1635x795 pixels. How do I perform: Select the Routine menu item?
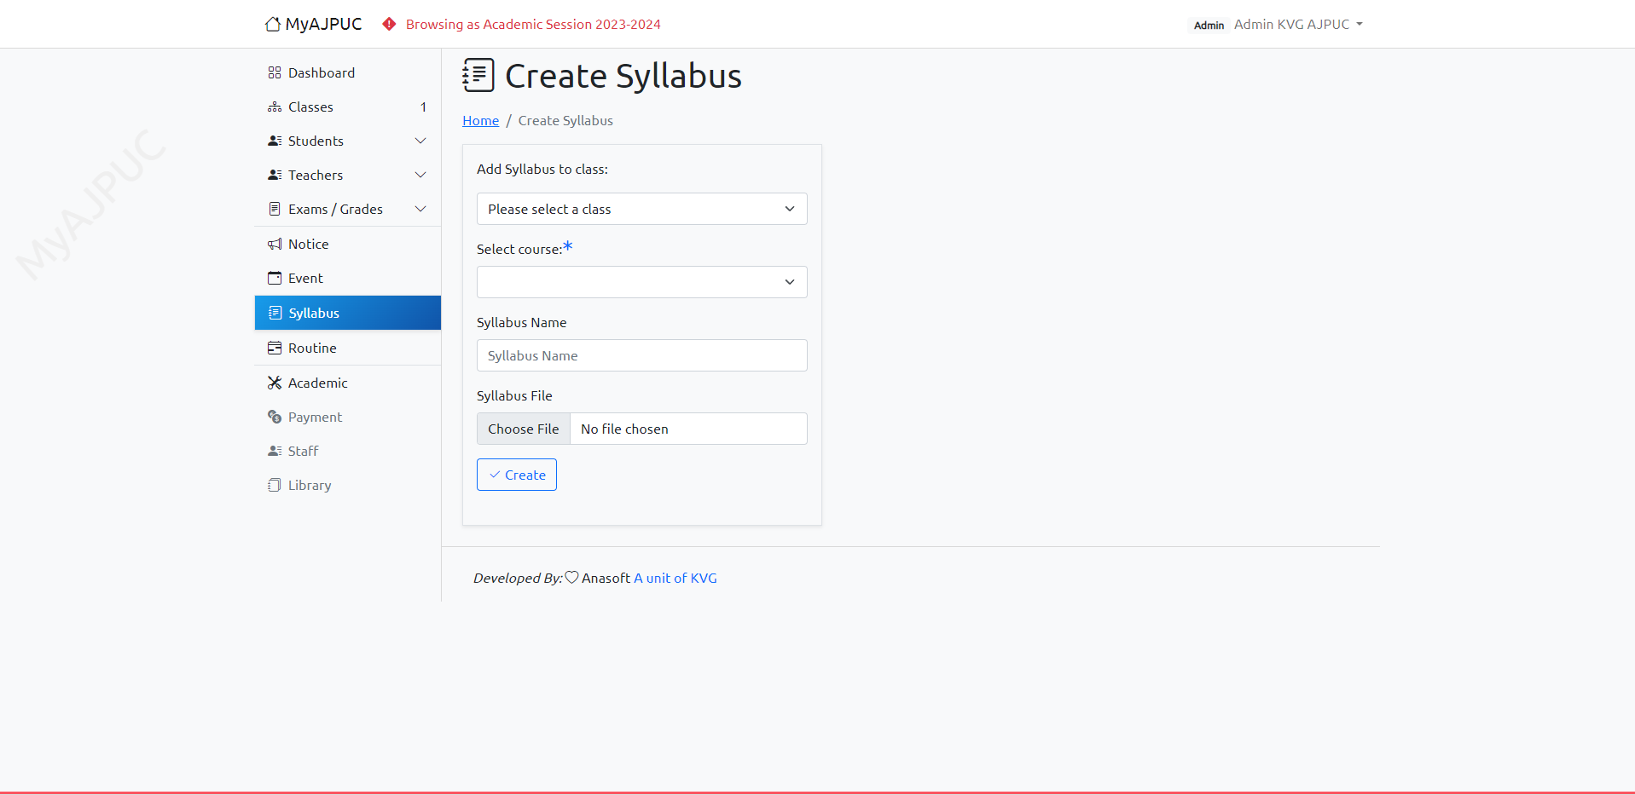pyautogui.click(x=348, y=348)
